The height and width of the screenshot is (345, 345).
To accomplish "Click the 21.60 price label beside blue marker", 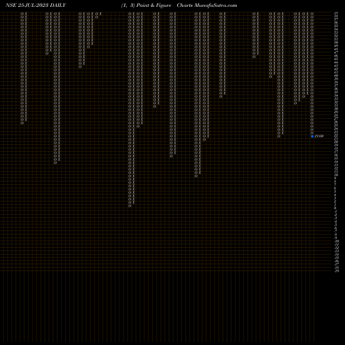I will (x=319, y=136).
